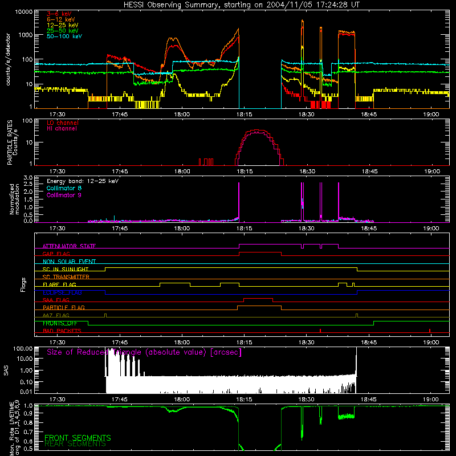Click '18:45' tick under the modulation panel

[369, 229]
